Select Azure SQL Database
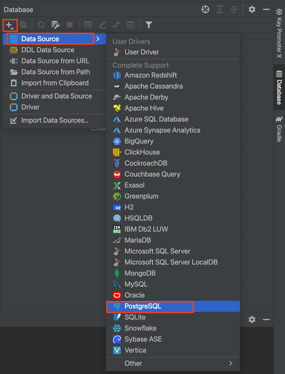Screen dimensions: 285x374 click(x=173, y=119)
